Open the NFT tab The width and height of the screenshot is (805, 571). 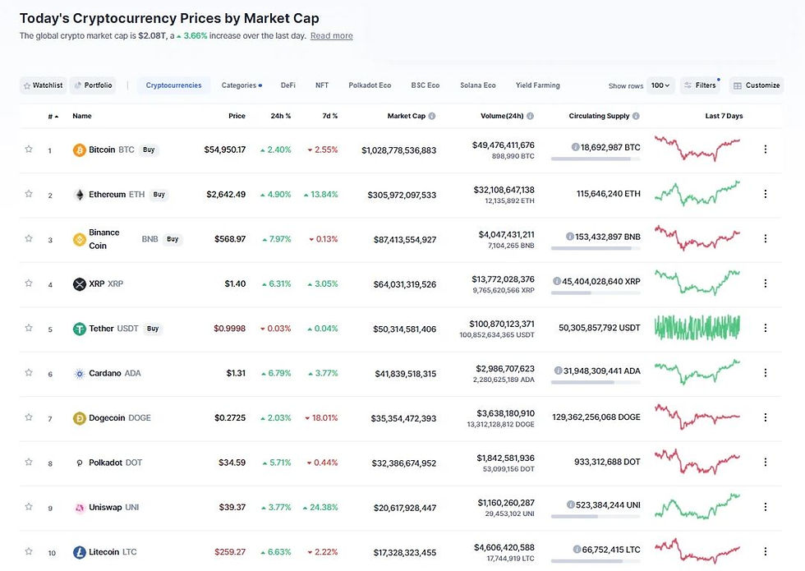(x=322, y=85)
